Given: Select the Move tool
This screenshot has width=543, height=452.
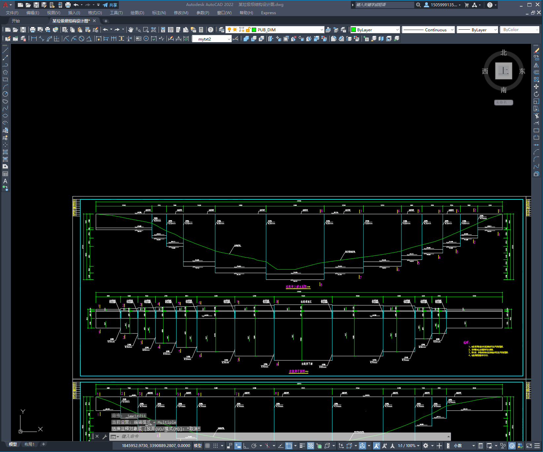Looking at the screenshot, I should coord(536,87).
